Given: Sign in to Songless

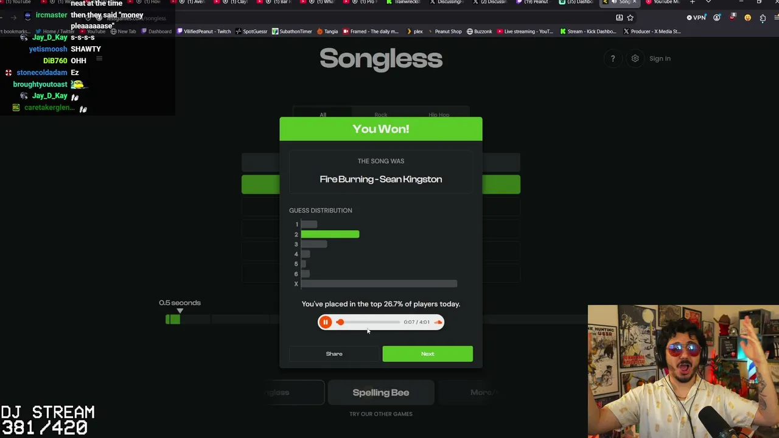Looking at the screenshot, I should pyautogui.click(x=660, y=58).
